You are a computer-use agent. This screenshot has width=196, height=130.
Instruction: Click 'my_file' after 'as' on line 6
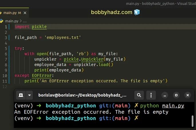coord(107,54)
